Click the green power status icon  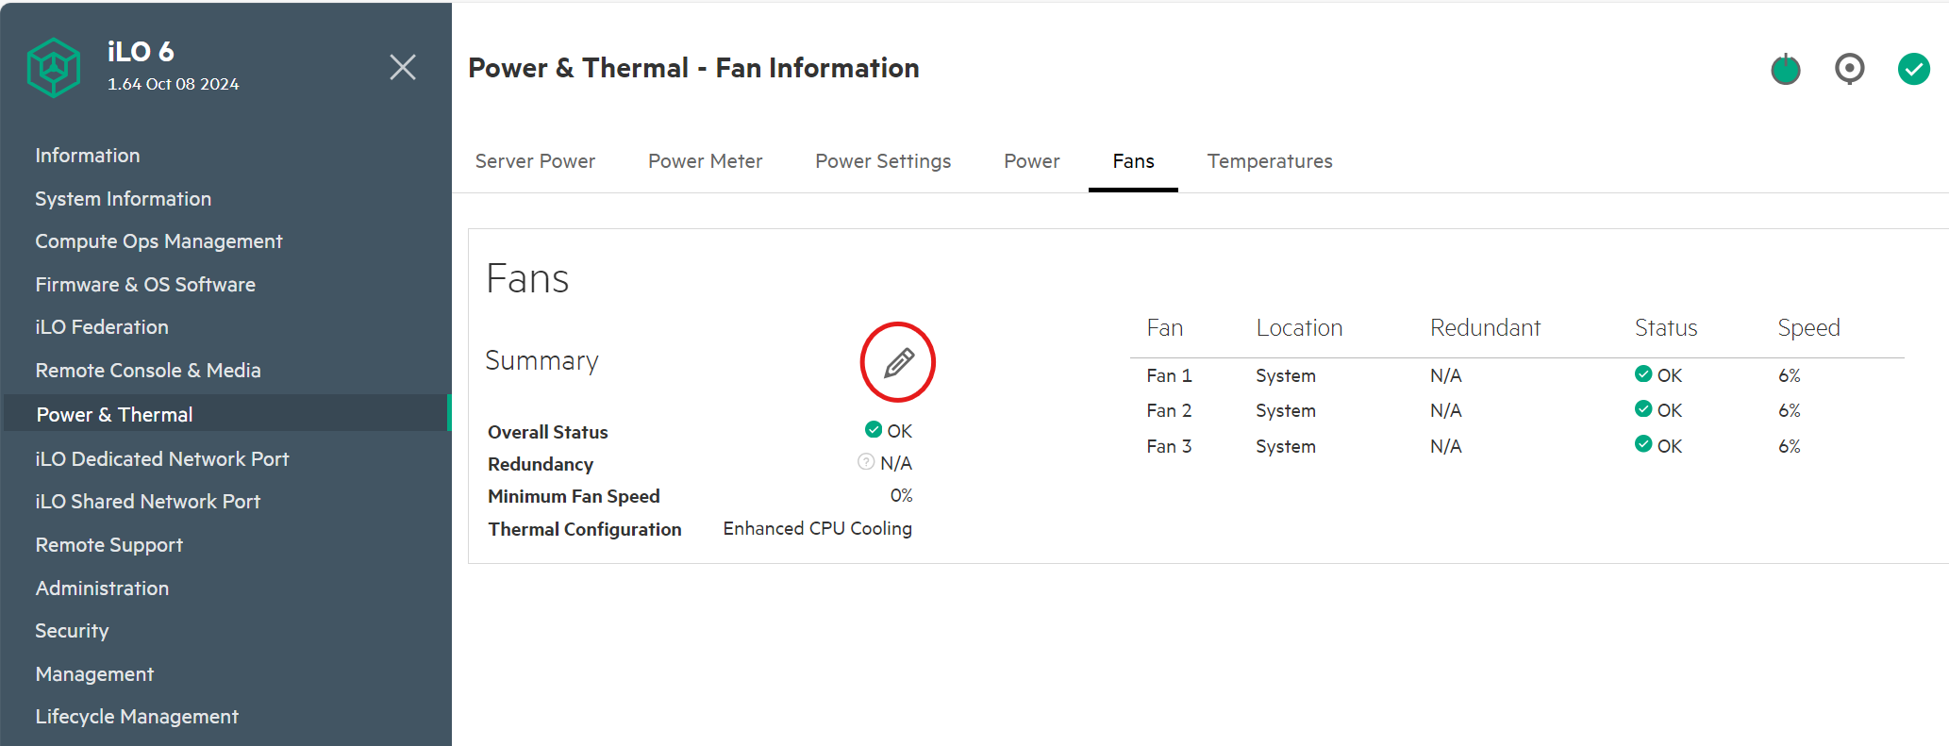coord(1785,69)
